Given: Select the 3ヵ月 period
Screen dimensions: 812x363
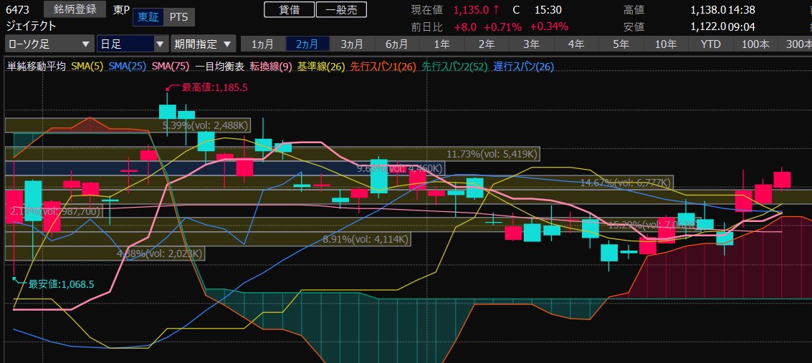Looking at the screenshot, I should tap(352, 44).
